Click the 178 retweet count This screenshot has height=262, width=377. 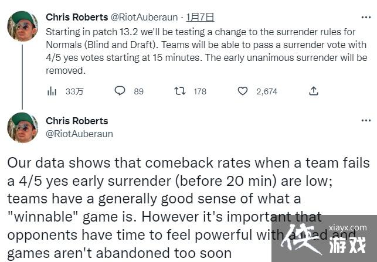tap(199, 91)
